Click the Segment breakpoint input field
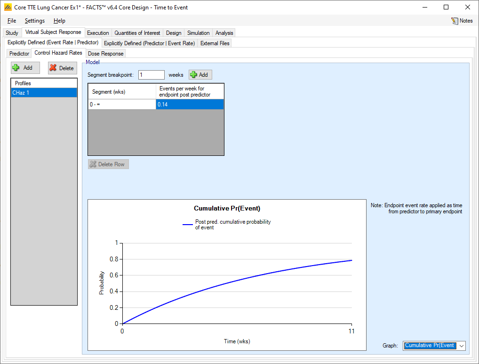The width and height of the screenshot is (479, 364). [151, 75]
